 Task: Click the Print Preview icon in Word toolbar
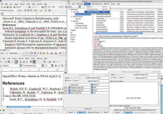17,7
